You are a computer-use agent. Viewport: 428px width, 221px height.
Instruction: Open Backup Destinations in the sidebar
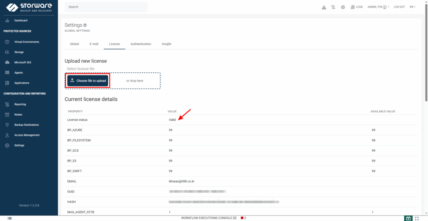coord(26,125)
